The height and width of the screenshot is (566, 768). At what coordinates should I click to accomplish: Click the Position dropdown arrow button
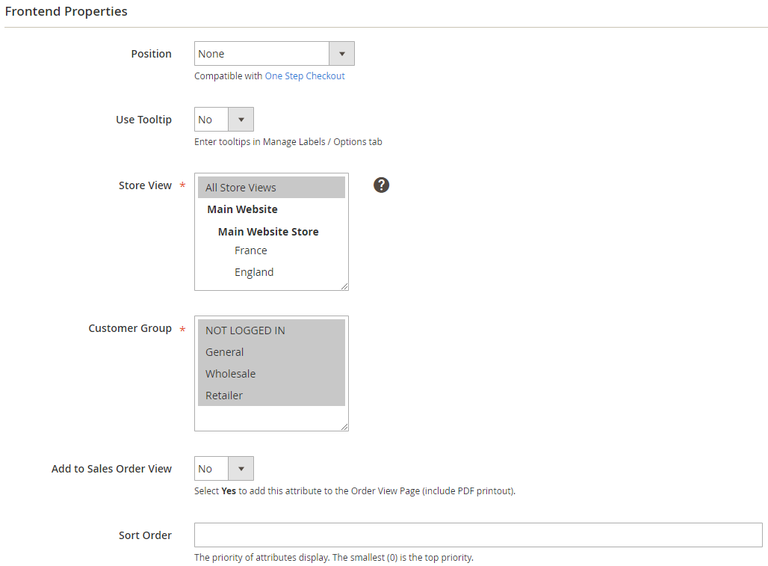(341, 54)
